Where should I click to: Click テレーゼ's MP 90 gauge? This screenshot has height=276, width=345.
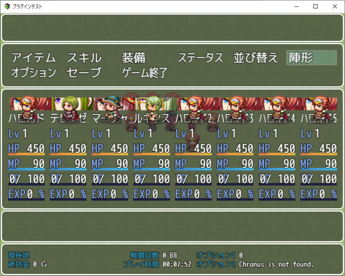[x=68, y=165]
